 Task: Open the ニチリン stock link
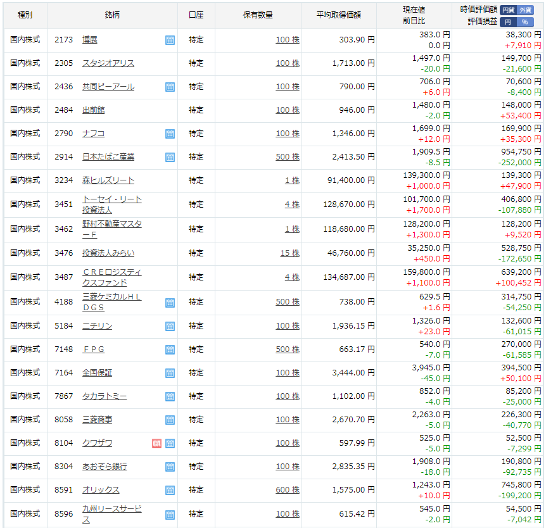[x=97, y=326]
